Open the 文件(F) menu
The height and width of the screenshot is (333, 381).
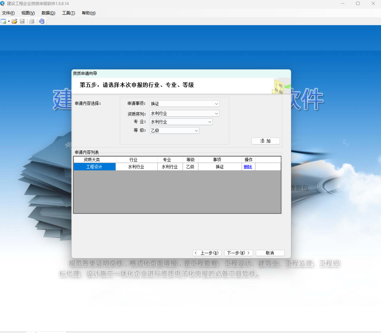(x=8, y=13)
